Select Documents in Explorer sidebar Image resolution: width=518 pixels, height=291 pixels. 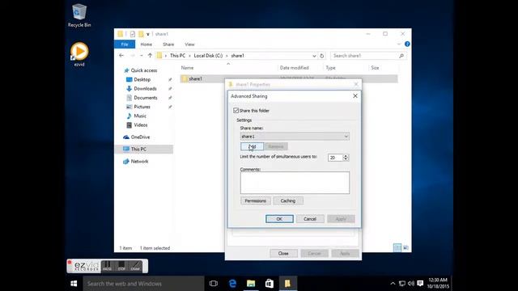click(x=146, y=98)
